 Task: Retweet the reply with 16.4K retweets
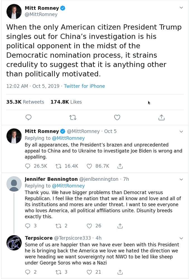59,166
